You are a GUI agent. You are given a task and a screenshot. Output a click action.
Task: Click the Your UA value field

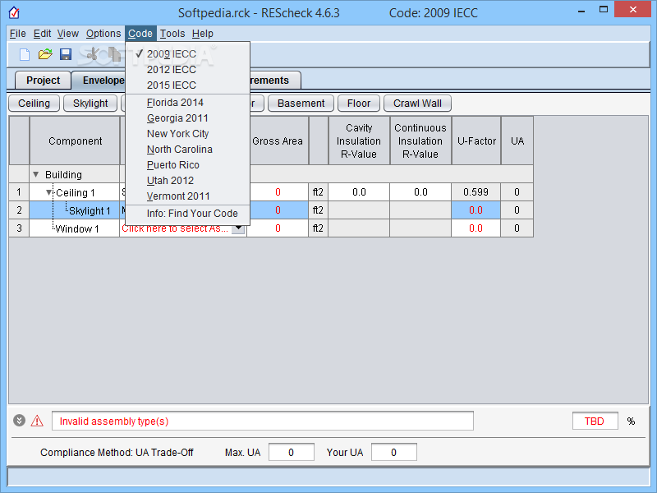[x=394, y=453]
